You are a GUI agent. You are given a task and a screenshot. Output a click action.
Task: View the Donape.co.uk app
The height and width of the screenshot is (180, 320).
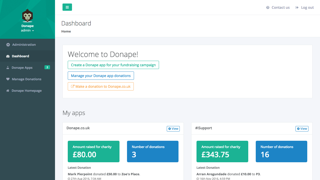tap(173, 128)
